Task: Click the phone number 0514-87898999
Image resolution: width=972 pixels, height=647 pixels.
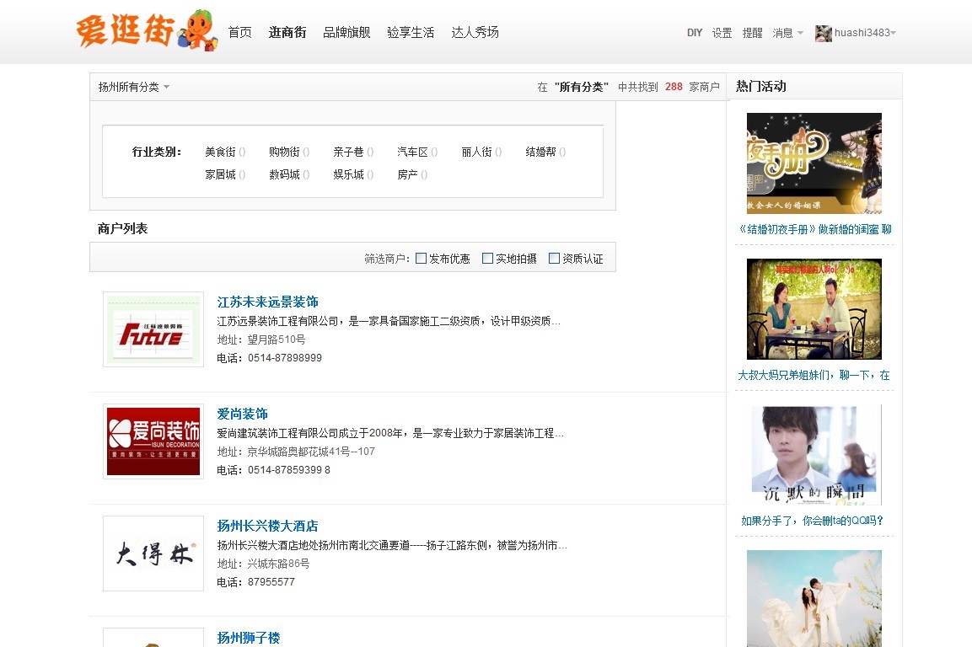Action: coord(285,358)
